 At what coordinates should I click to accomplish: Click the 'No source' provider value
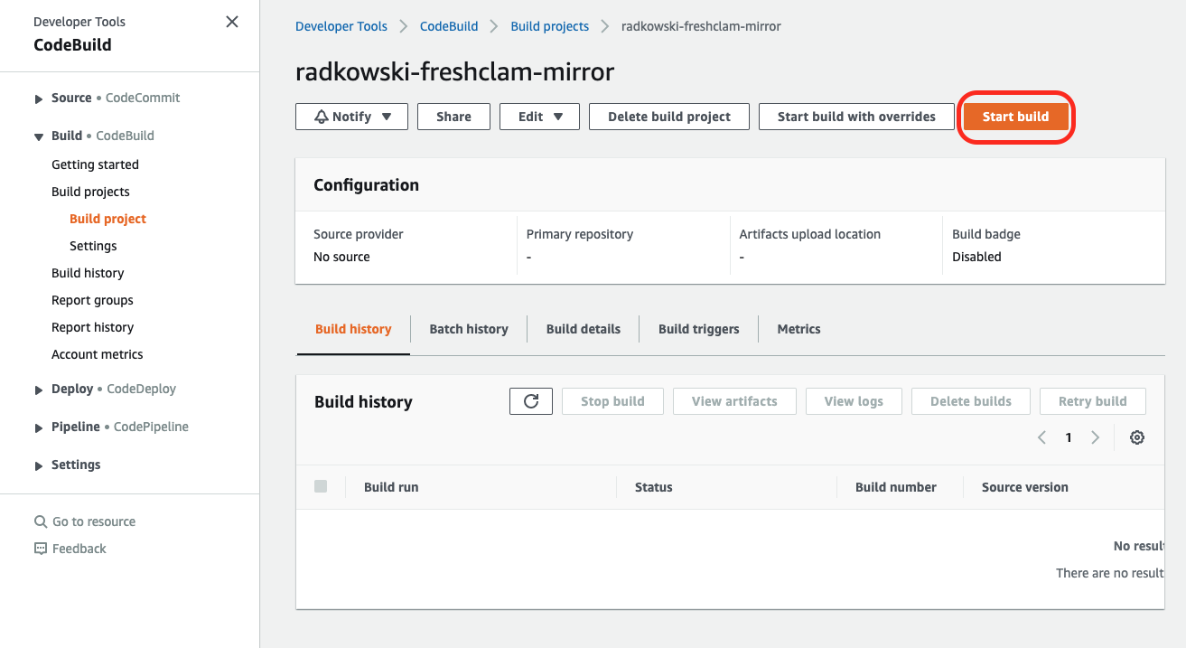pyautogui.click(x=341, y=257)
